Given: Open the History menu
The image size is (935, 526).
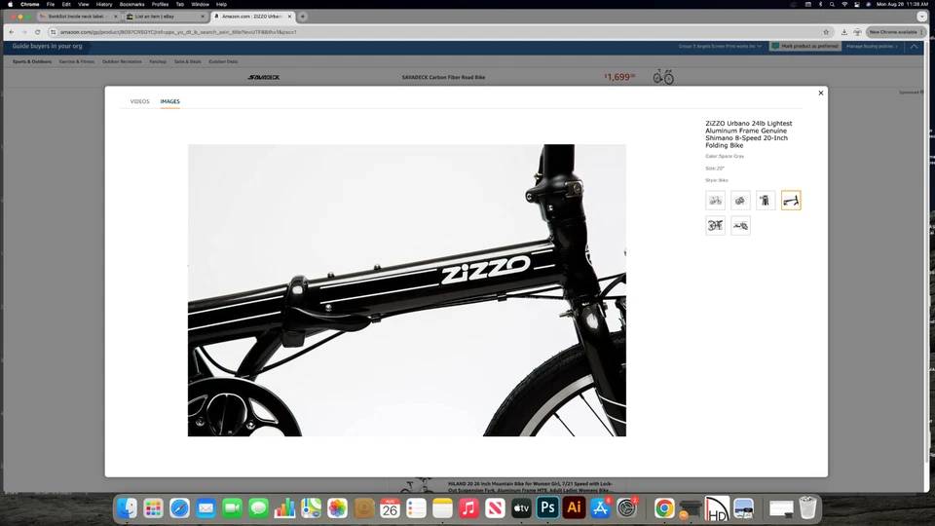Looking at the screenshot, I should (104, 4).
